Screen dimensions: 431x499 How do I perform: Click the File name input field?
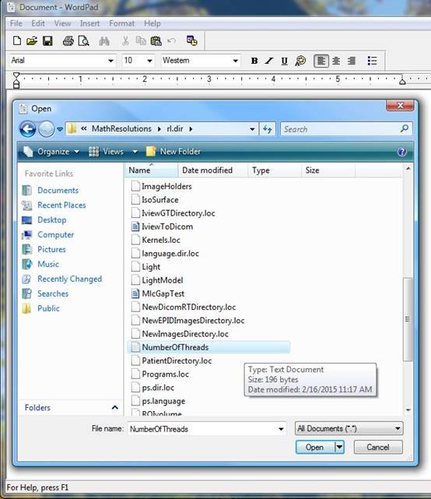pos(207,429)
